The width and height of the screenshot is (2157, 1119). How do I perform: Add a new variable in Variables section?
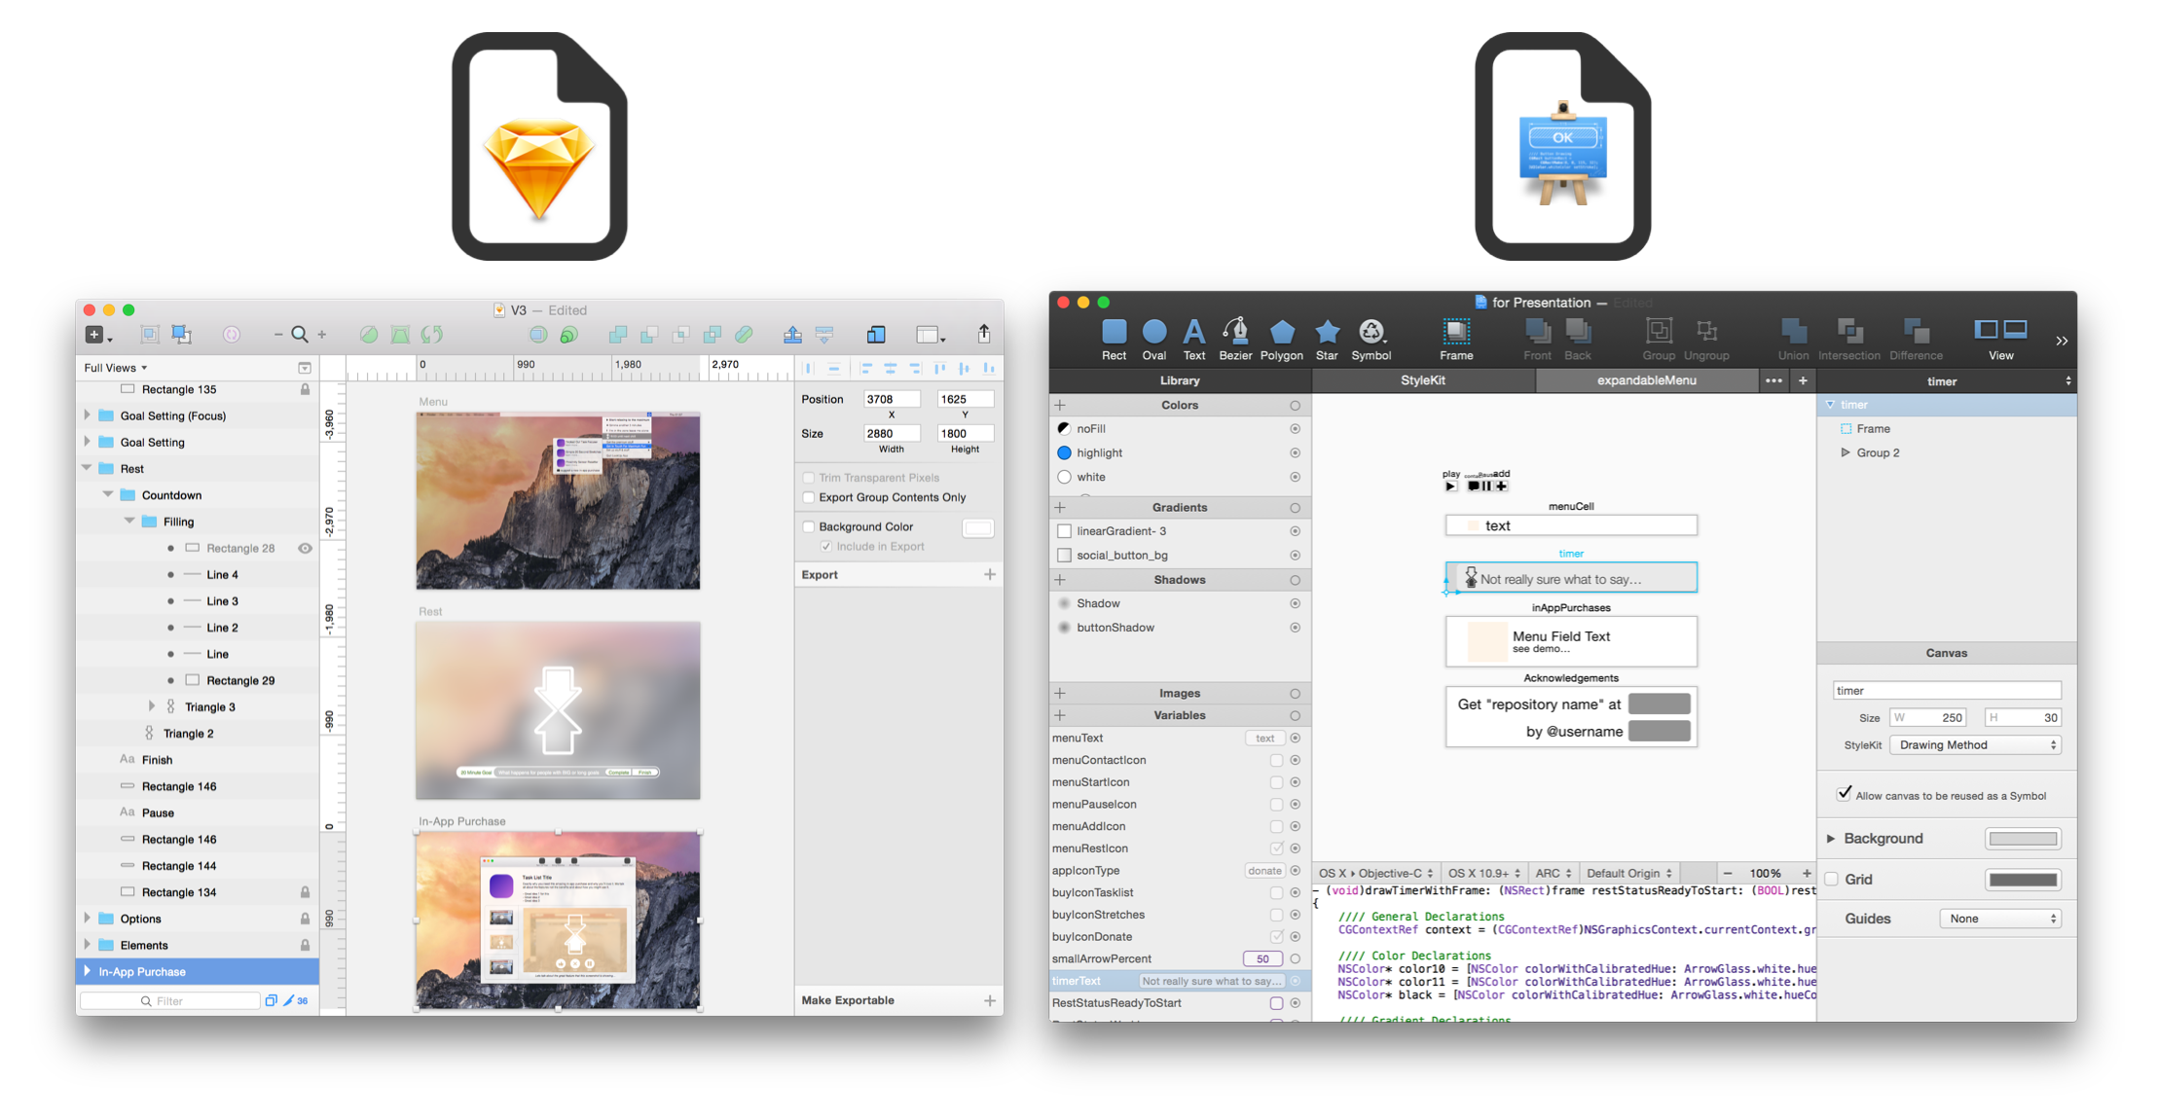click(1060, 715)
